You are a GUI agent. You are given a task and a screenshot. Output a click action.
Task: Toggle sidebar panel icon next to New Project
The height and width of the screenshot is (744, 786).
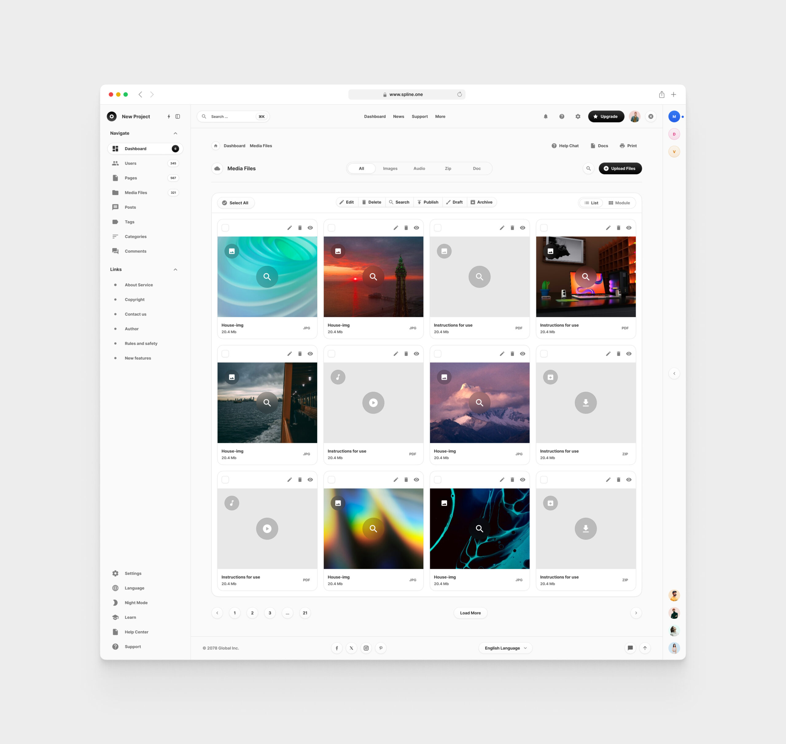point(178,117)
